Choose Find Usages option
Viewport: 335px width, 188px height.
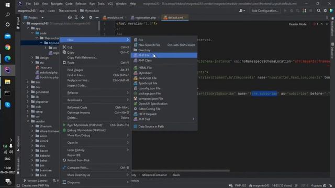[95, 70]
